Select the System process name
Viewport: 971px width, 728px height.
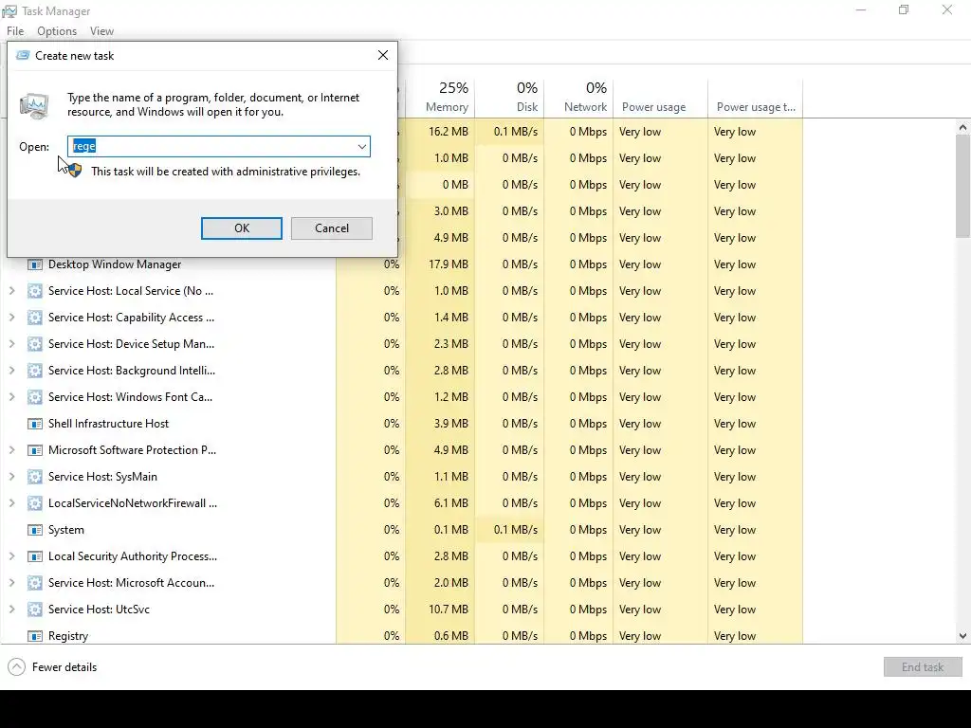coord(65,530)
